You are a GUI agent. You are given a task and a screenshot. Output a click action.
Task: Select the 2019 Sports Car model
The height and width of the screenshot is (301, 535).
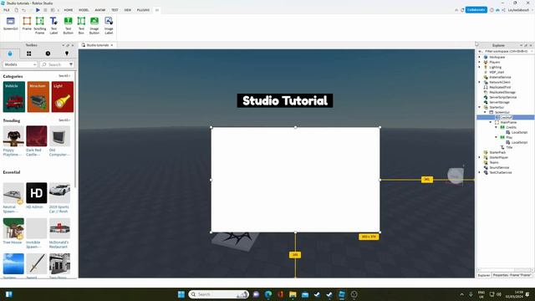coord(59,198)
